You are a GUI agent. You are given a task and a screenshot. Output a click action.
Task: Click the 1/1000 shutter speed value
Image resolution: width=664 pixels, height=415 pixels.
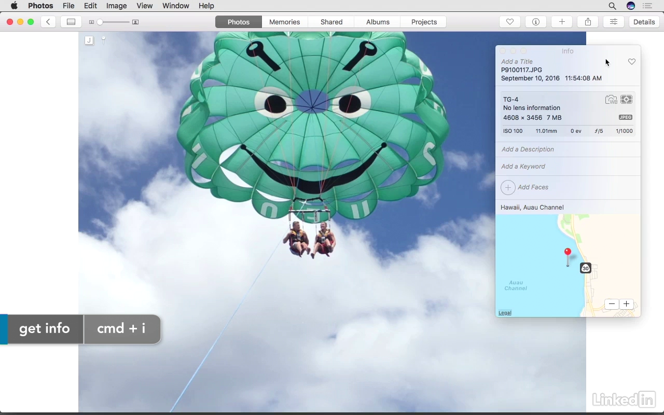pyautogui.click(x=624, y=131)
